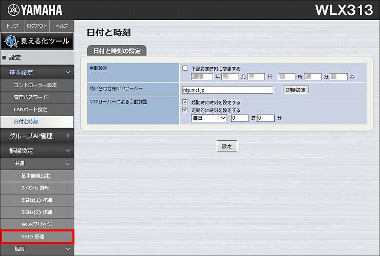Toggle 起動時に時刻を設定する checkbox

click(x=185, y=102)
